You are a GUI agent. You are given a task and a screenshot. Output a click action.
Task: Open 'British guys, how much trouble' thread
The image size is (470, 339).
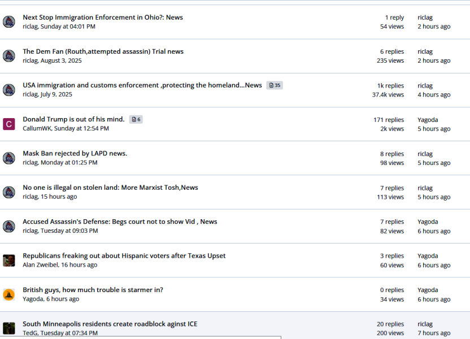(93, 290)
